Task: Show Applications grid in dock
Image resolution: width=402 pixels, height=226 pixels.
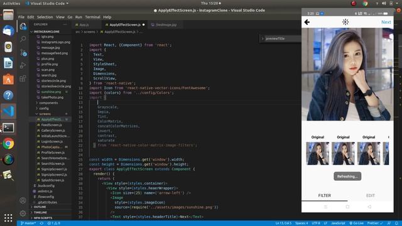Action: tap(8, 218)
